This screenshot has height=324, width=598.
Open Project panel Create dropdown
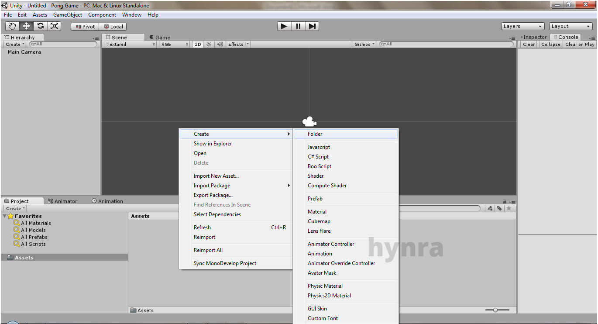coord(15,208)
